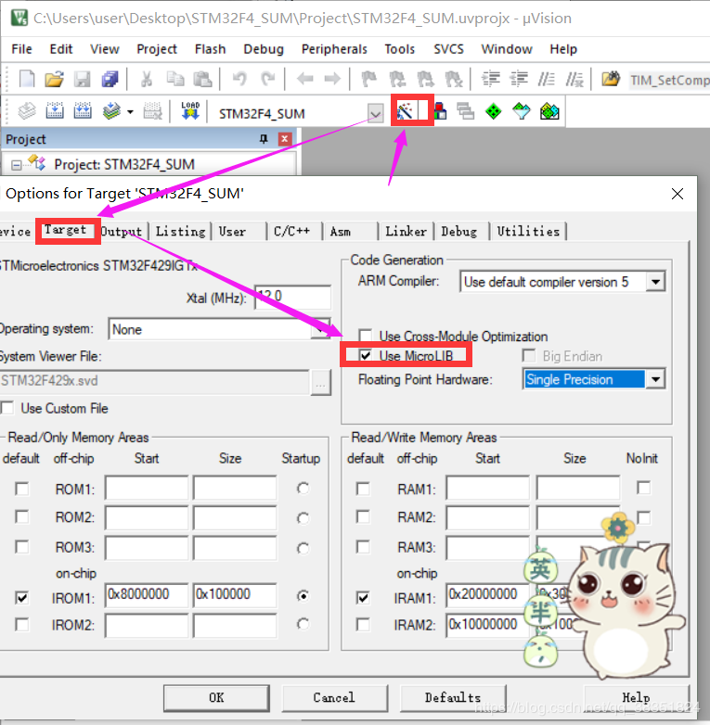Open the Floating Point Hardware dropdown
Image resolution: width=710 pixels, height=725 pixels.
click(655, 379)
